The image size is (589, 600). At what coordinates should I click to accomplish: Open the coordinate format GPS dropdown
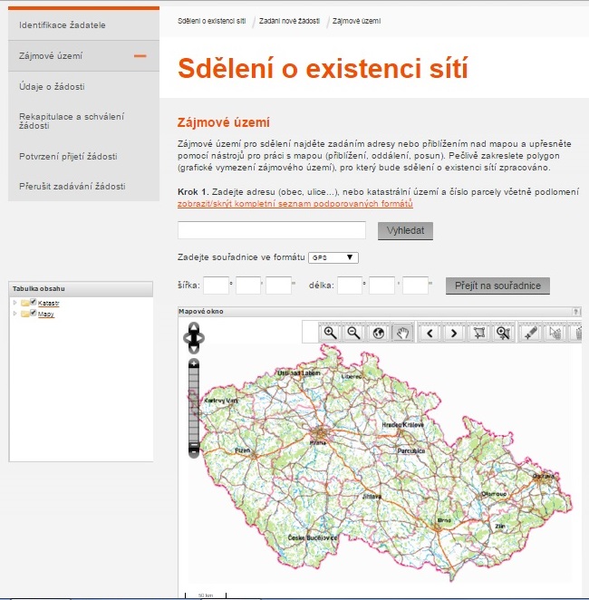(333, 257)
